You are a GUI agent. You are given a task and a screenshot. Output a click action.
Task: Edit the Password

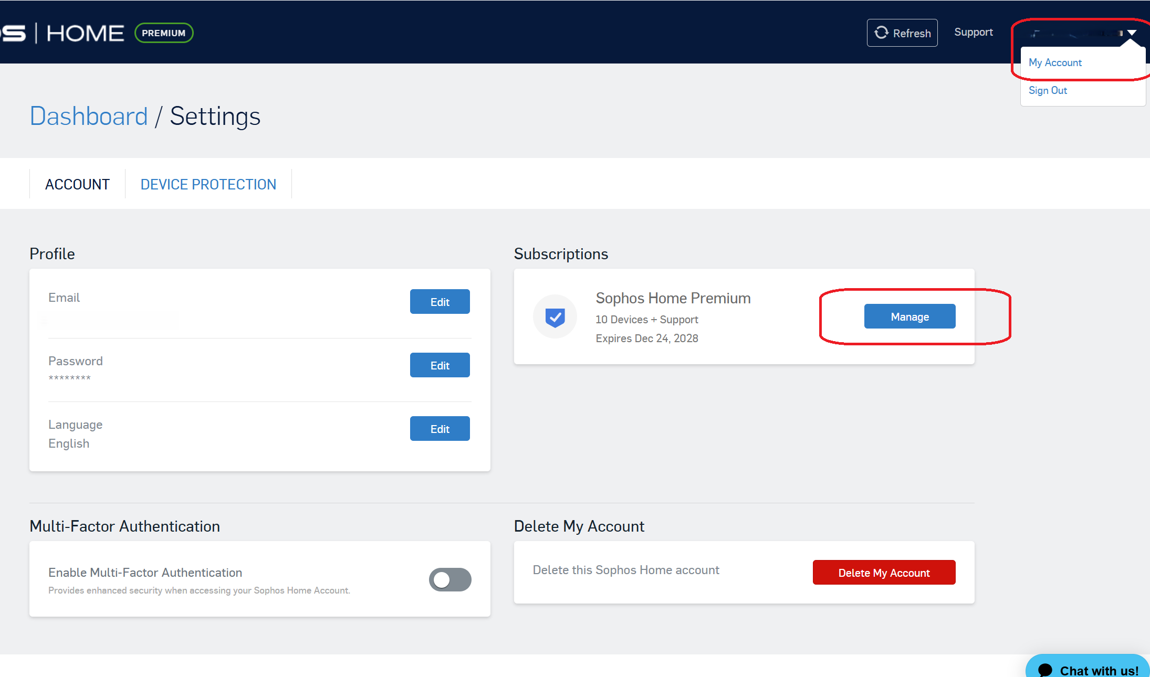(440, 365)
